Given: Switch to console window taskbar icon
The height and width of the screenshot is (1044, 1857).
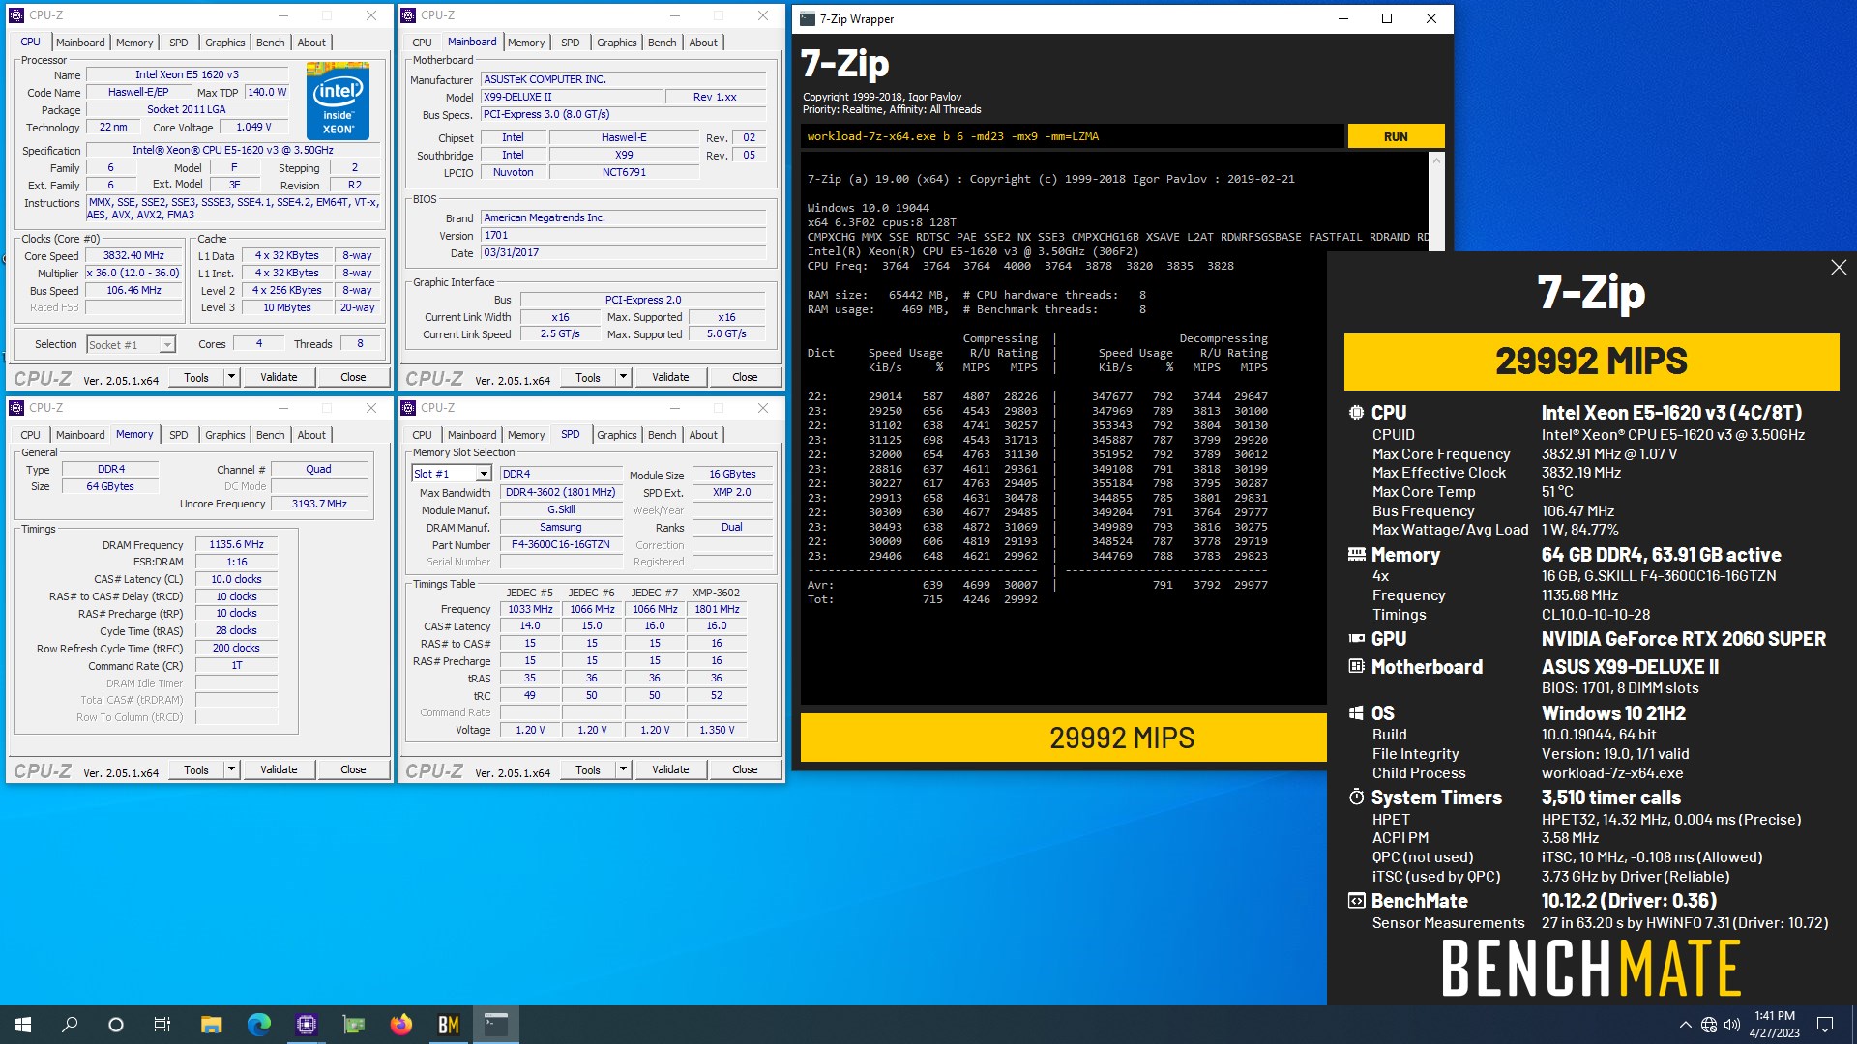Looking at the screenshot, I should (x=495, y=1025).
